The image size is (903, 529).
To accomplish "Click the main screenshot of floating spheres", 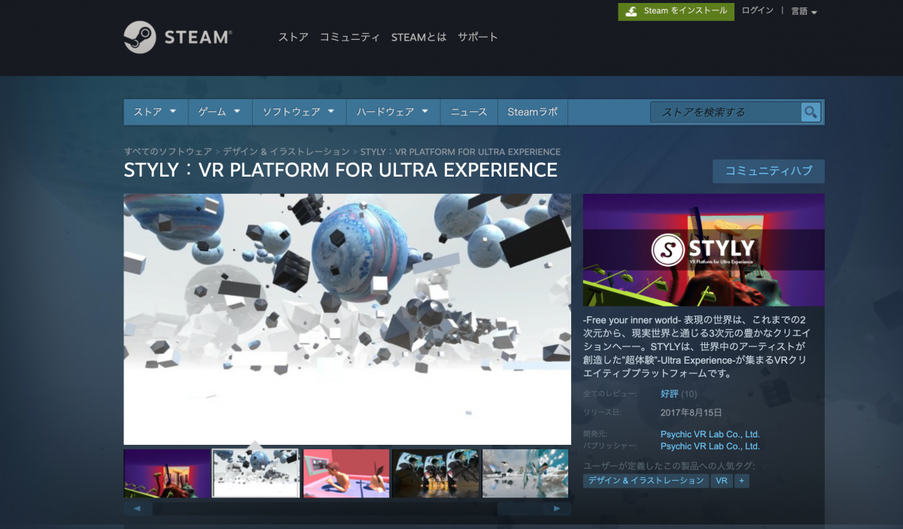I will pyautogui.click(x=348, y=319).
